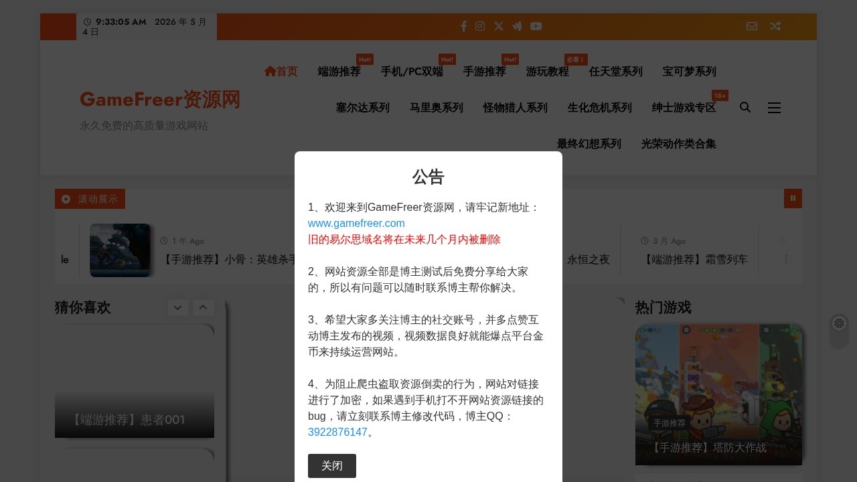Click the 手游推荐 category tag on card
The image size is (857, 482).
[x=670, y=423]
